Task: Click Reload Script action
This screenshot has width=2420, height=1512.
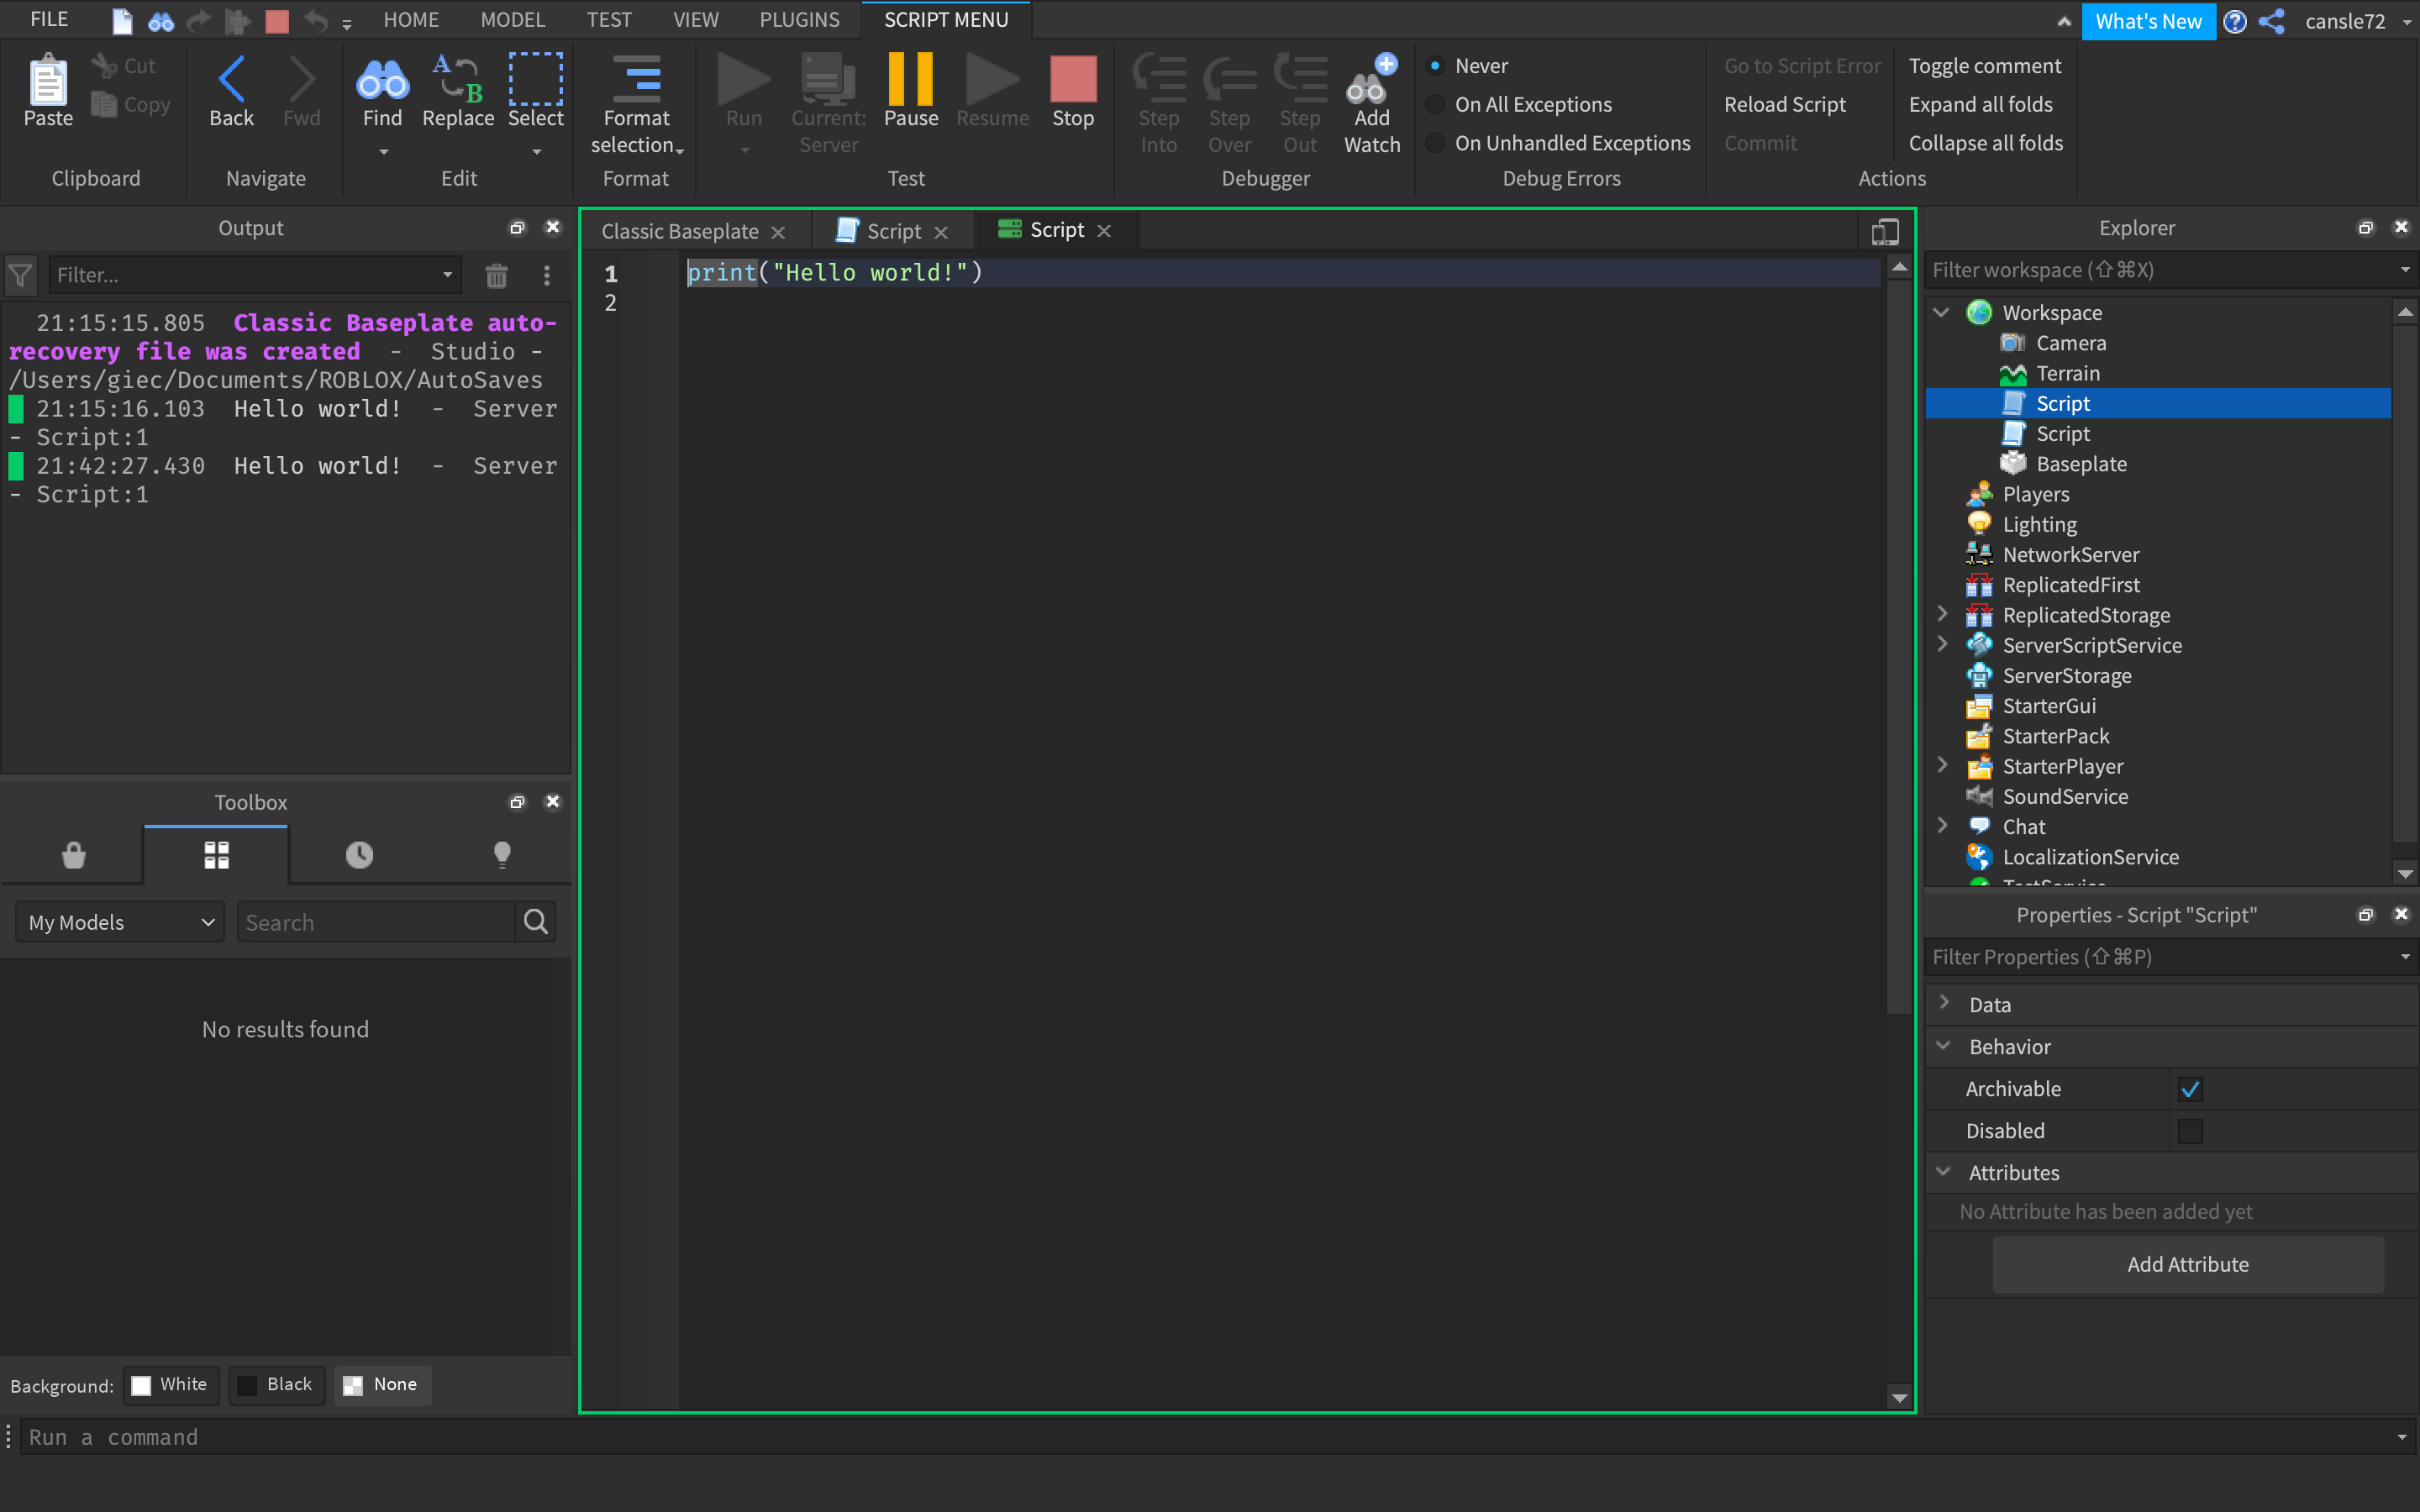Action: pyautogui.click(x=1784, y=104)
